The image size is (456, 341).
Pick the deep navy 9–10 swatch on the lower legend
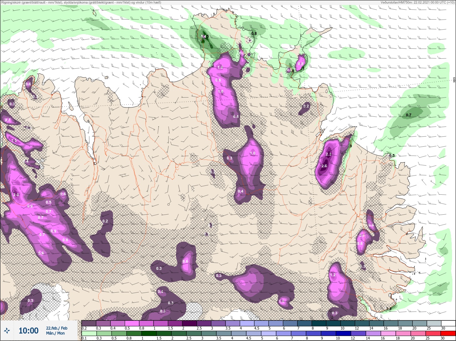(x=329, y=333)
